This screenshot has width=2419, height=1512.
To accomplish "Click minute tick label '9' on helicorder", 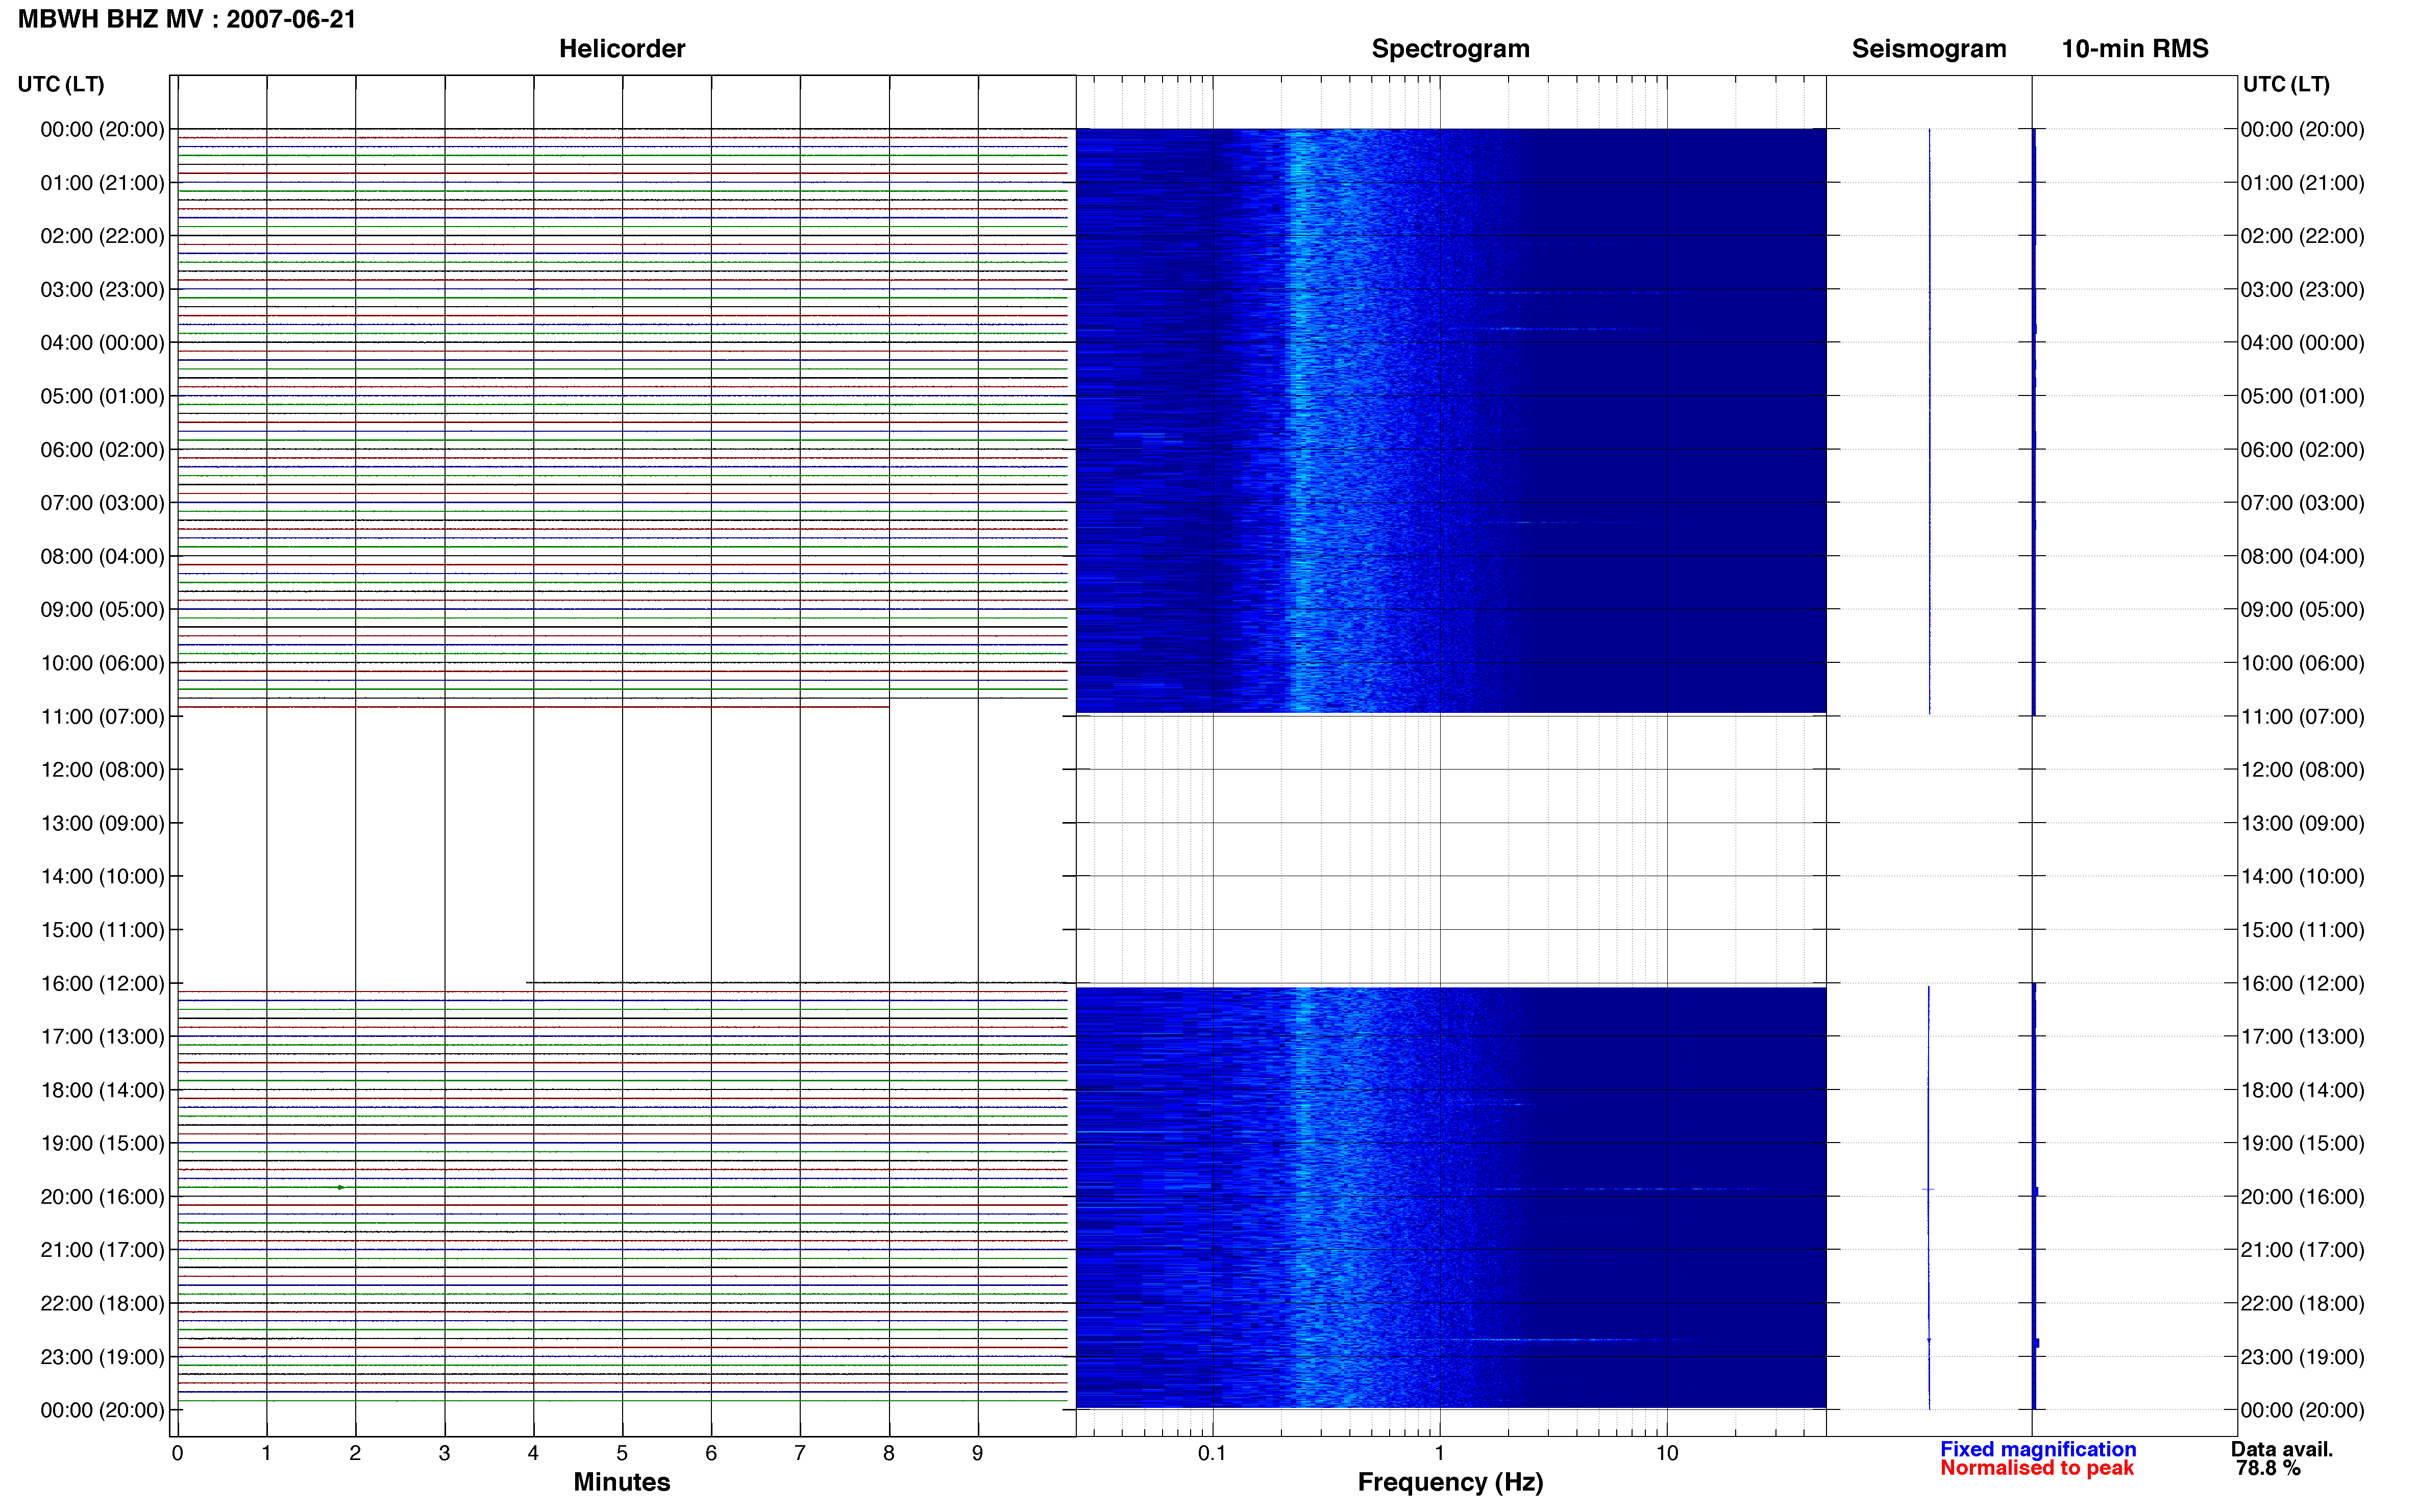I will tap(978, 1453).
